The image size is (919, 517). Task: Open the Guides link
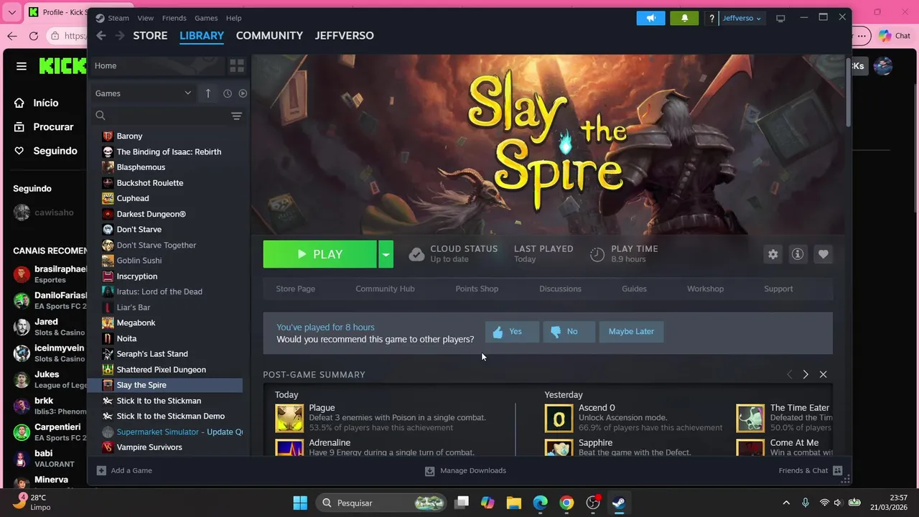tap(634, 289)
